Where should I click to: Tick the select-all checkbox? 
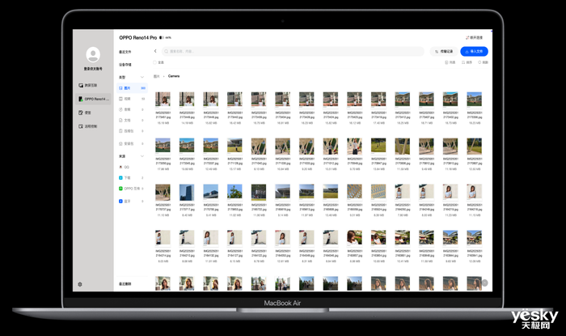[155, 62]
